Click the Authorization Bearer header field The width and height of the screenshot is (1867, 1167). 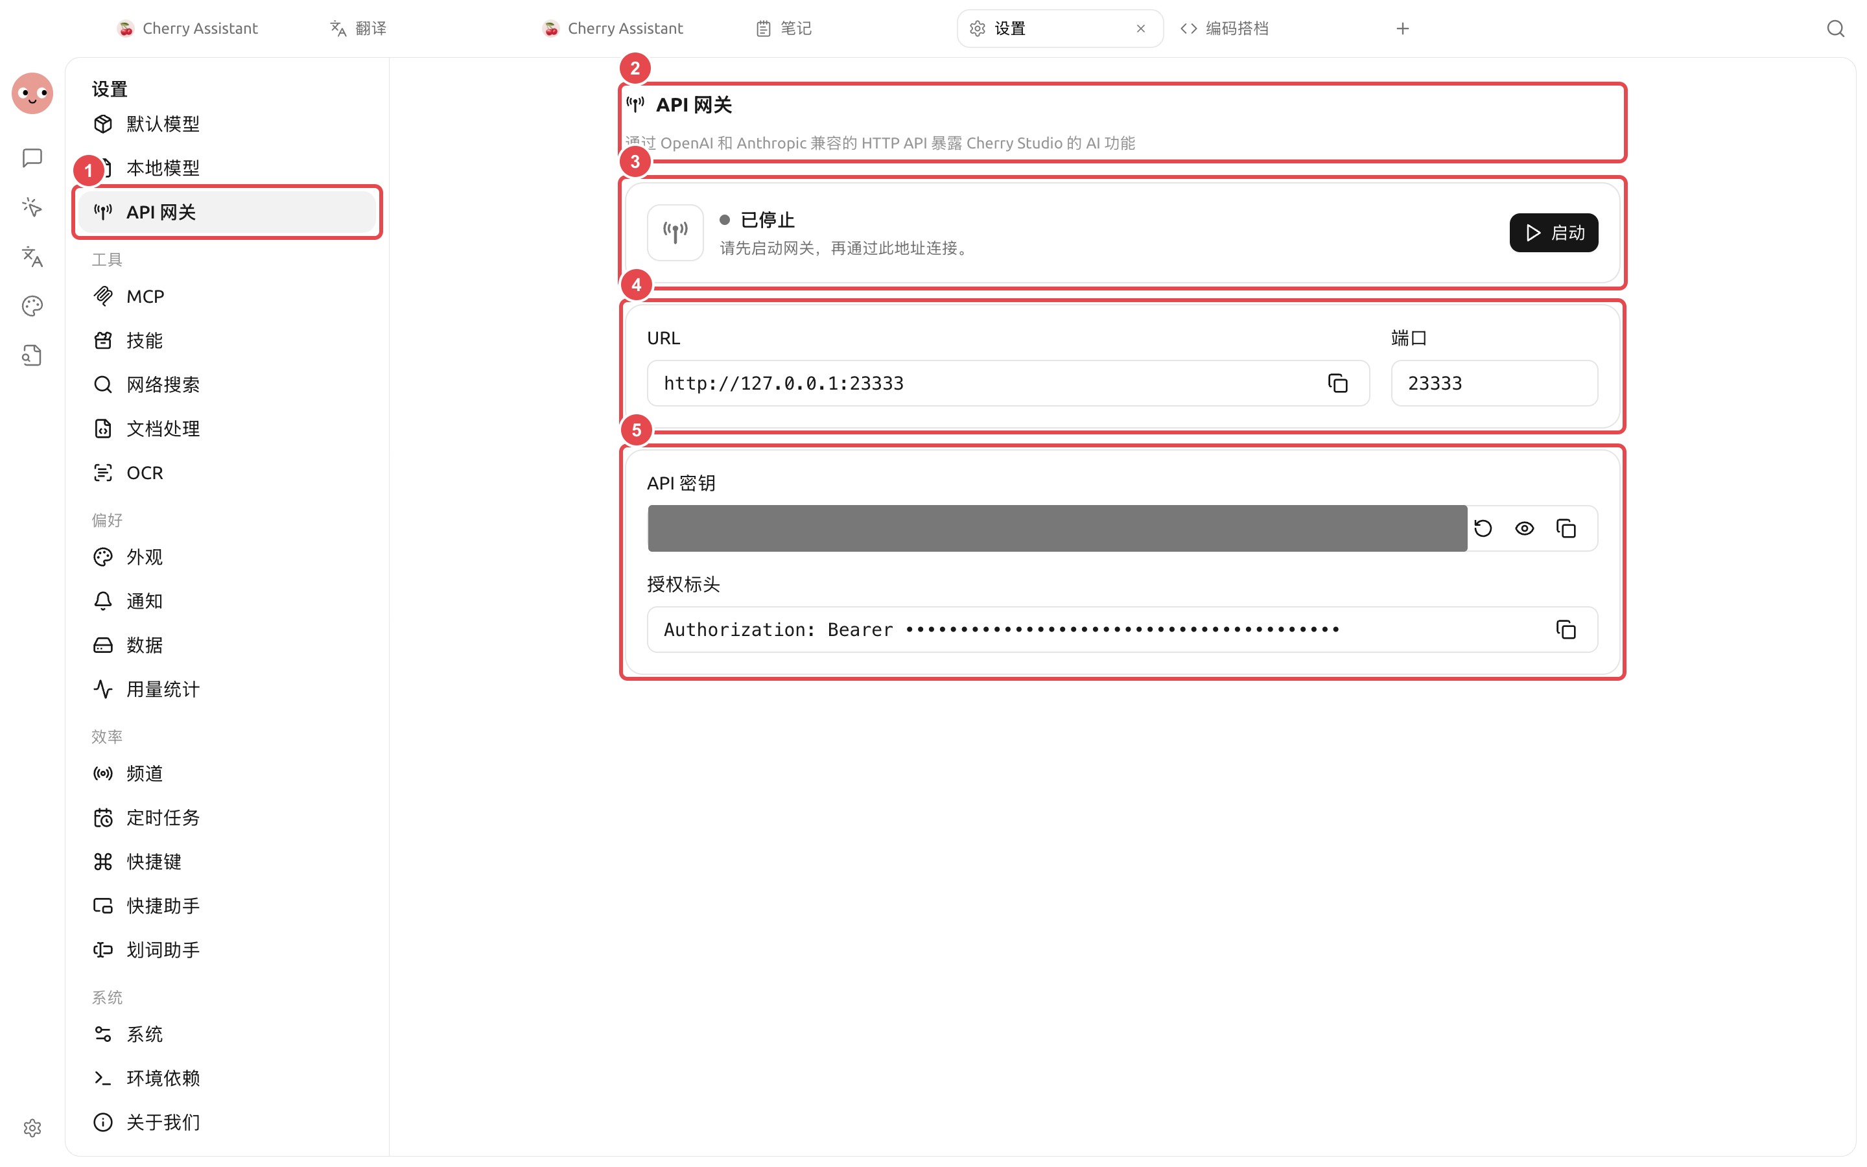click(x=1123, y=630)
